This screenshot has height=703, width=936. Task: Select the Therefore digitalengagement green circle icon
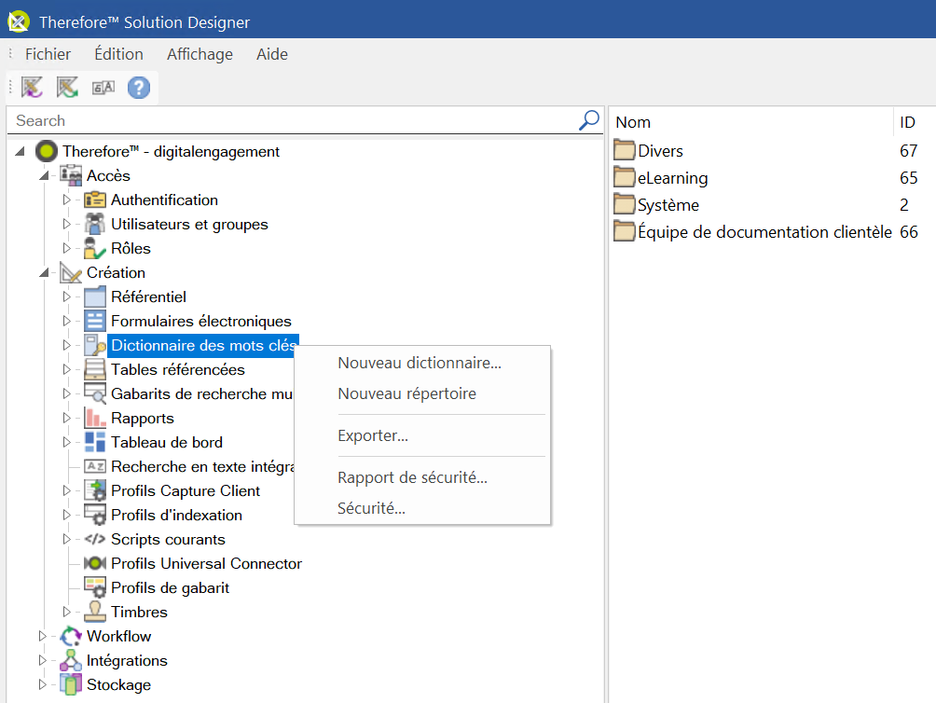(x=47, y=152)
